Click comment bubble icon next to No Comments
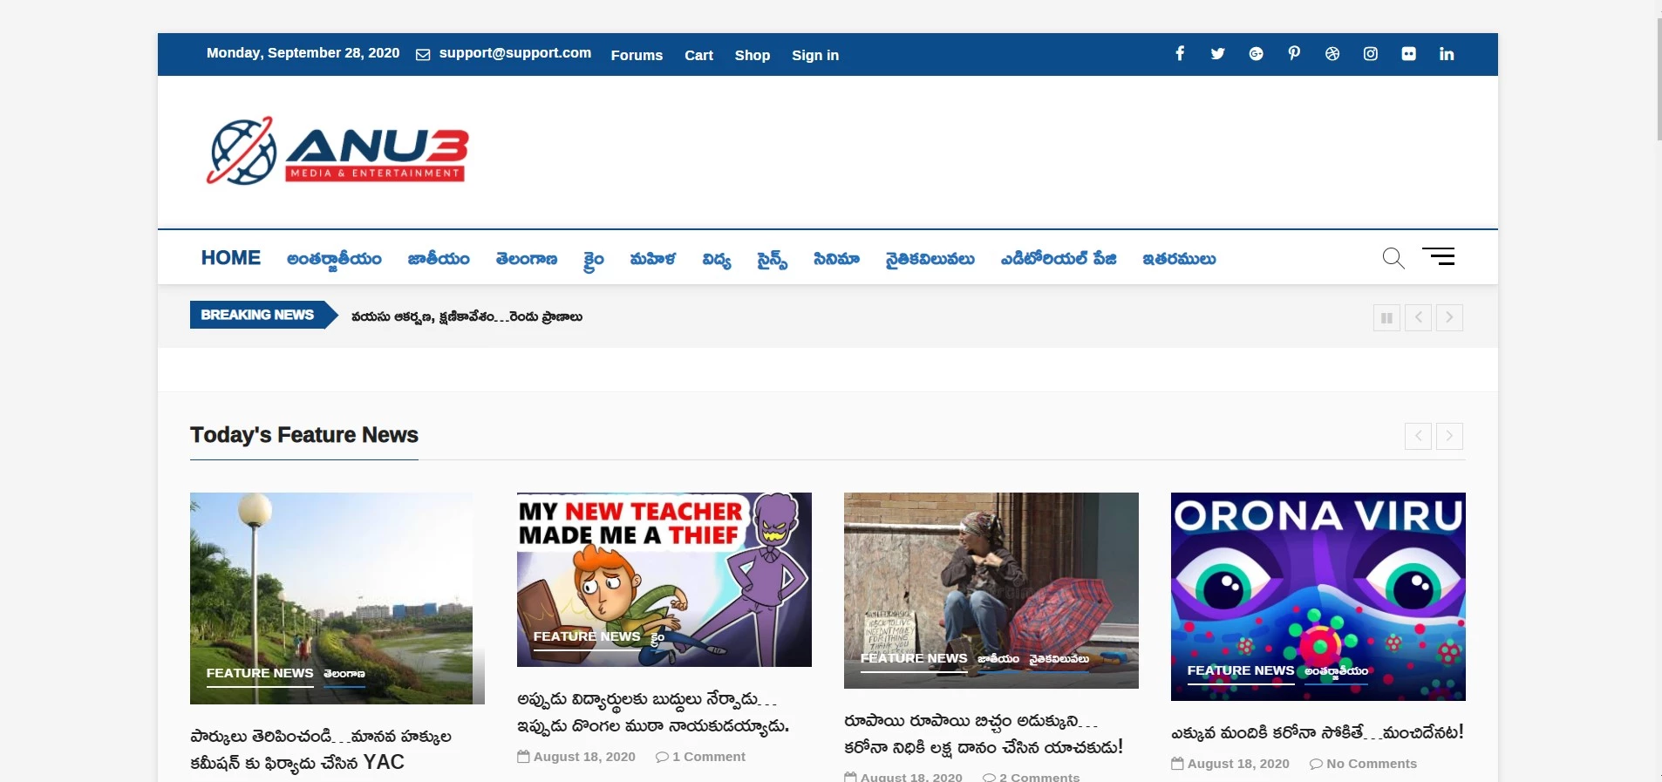The width and height of the screenshot is (1662, 782). [x=1316, y=764]
